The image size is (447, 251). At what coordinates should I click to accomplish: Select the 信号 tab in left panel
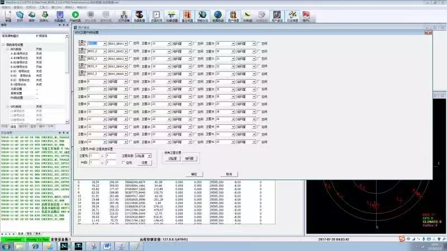click(13, 127)
